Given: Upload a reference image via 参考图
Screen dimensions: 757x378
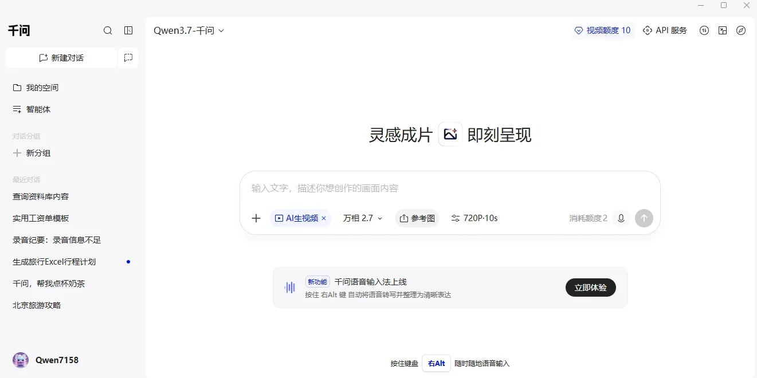Looking at the screenshot, I should coord(417,218).
